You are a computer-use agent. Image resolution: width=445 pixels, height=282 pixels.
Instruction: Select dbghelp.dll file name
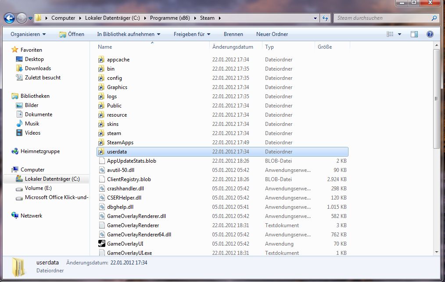click(120, 207)
